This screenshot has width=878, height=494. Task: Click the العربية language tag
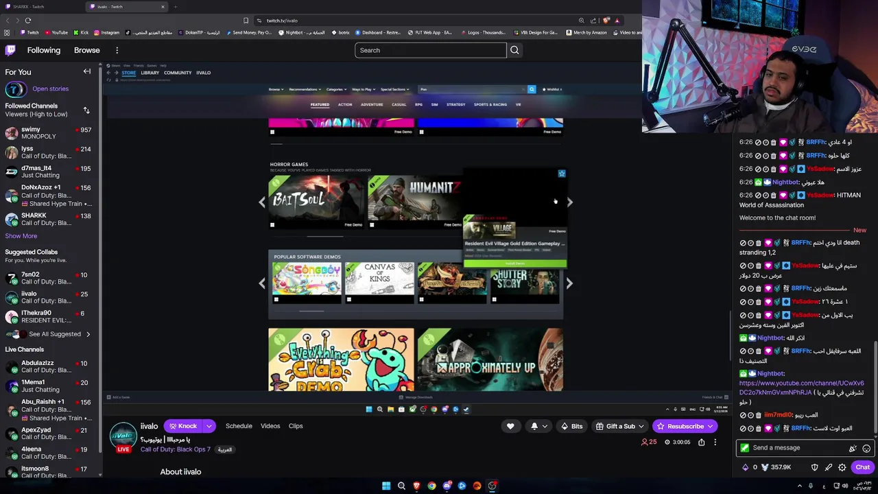224,449
